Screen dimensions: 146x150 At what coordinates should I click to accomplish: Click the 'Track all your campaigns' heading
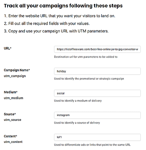tap(63, 6)
